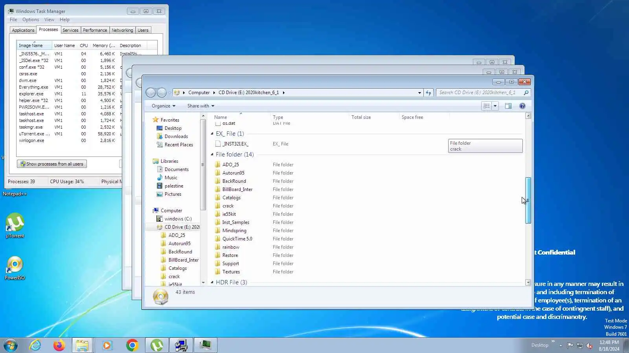Select the rainbow folder
This screenshot has height=353, width=629.
(231, 247)
